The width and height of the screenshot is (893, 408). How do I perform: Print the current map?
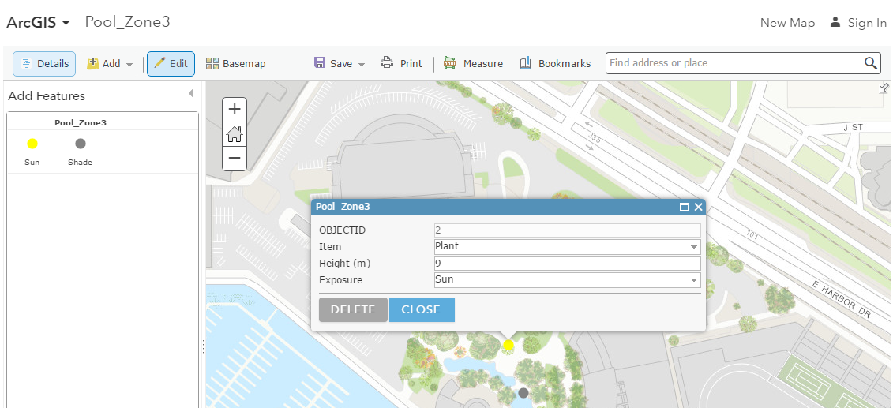pyautogui.click(x=401, y=64)
